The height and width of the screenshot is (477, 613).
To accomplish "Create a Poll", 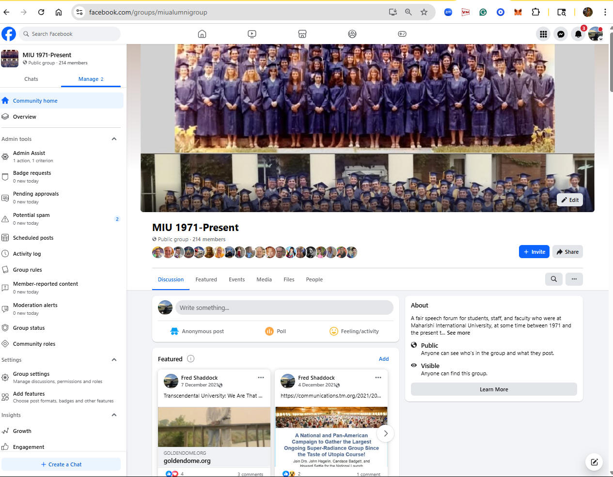I will tap(276, 331).
